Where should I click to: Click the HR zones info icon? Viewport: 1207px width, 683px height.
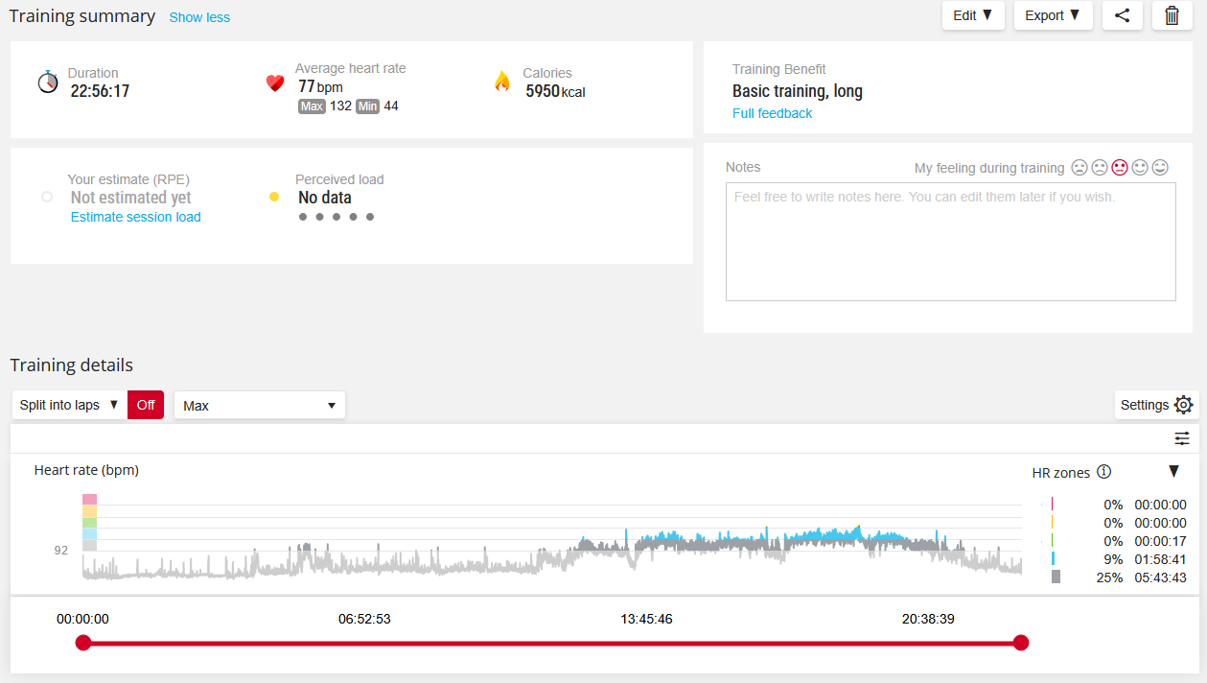pyautogui.click(x=1104, y=471)
